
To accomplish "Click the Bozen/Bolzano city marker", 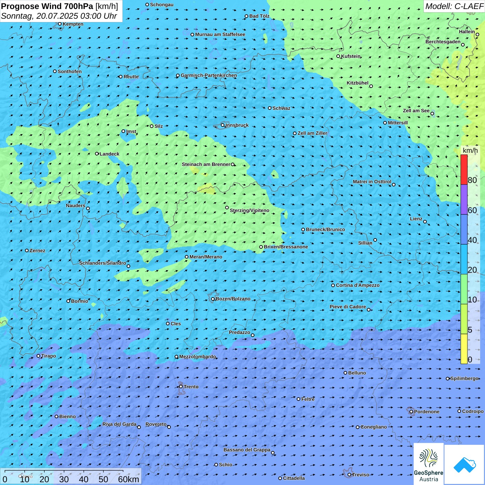I will click(213, 299).
